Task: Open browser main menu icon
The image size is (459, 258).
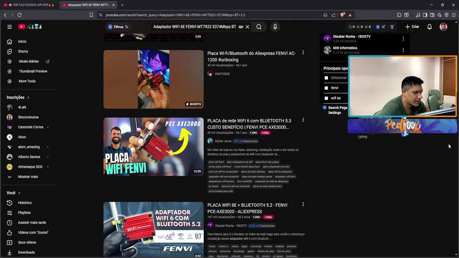Action: point(454,15)
